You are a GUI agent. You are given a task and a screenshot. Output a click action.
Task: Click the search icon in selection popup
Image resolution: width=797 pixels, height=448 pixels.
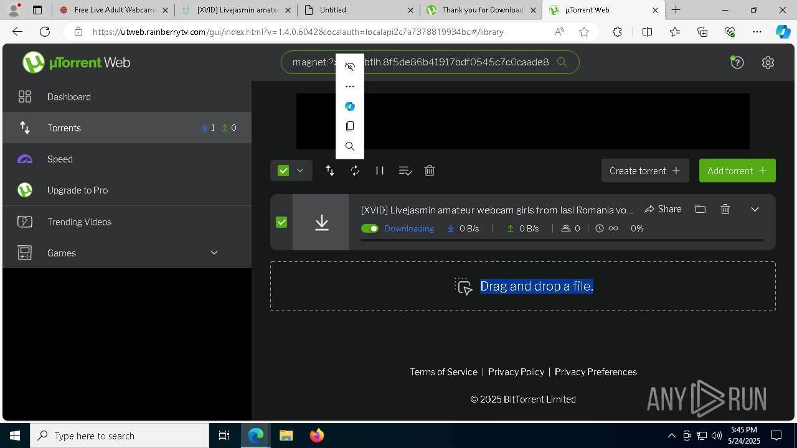click(x=350, y=146)
